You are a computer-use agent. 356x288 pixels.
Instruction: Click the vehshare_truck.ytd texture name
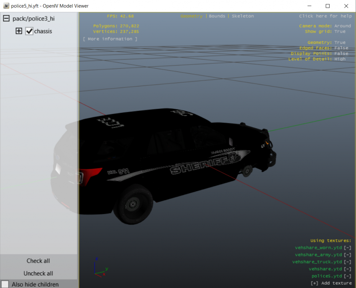click(x=317, y=262)
